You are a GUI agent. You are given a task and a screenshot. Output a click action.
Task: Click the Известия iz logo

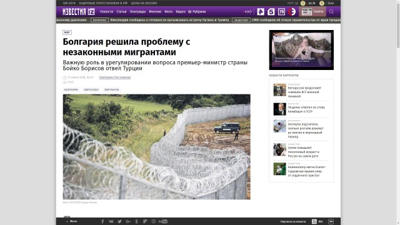coord(79,11)
